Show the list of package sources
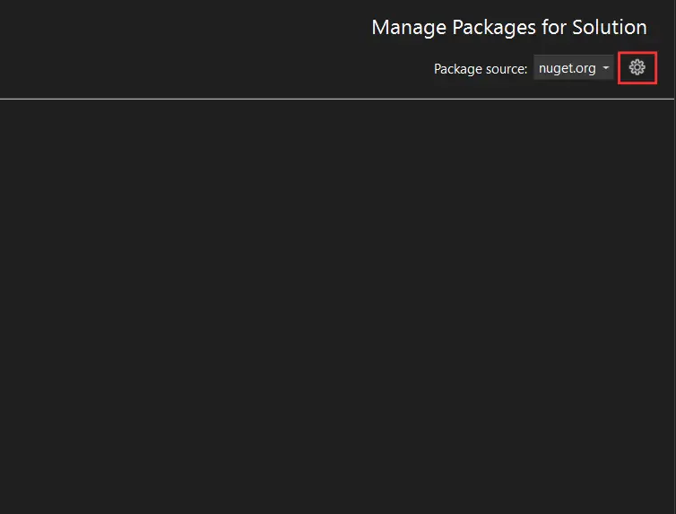676x514 pixels. coord(606,68)
